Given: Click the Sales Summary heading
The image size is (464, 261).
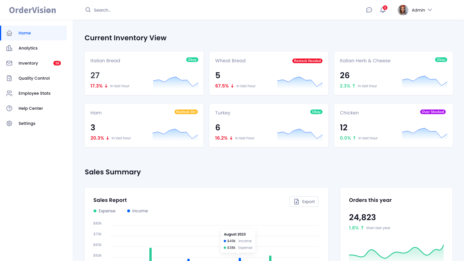Looking at the screenshot, I should tap(113, 172).
